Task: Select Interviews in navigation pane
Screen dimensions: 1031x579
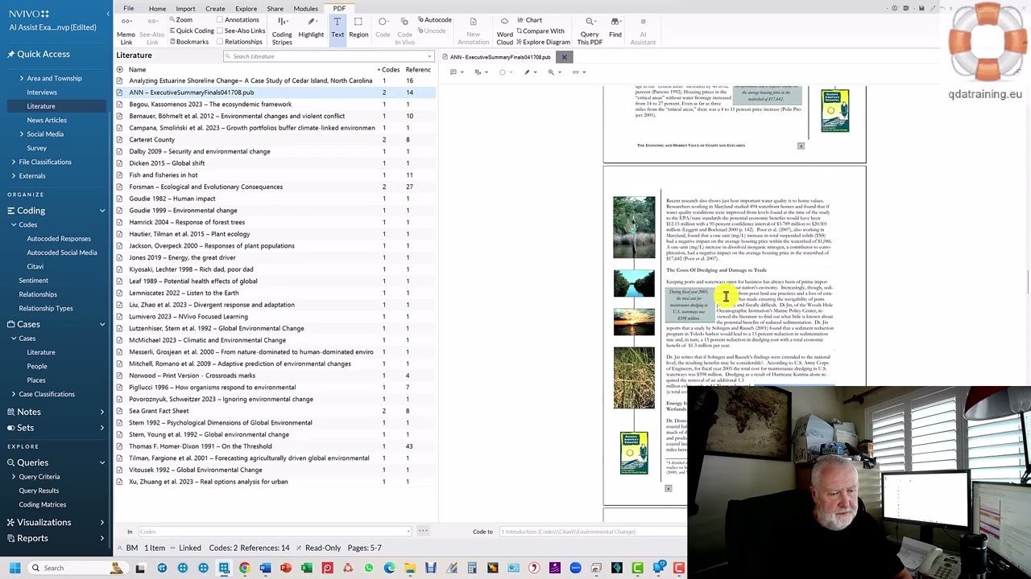Action: pyautogui.click(x=42, y=92)
